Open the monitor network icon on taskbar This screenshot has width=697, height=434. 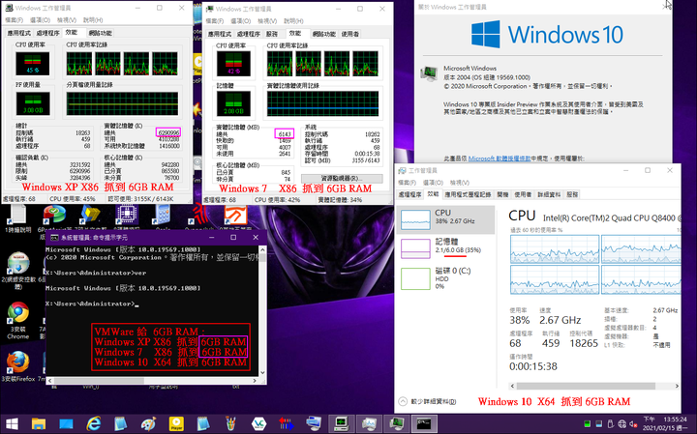click(x=314, y=423)
